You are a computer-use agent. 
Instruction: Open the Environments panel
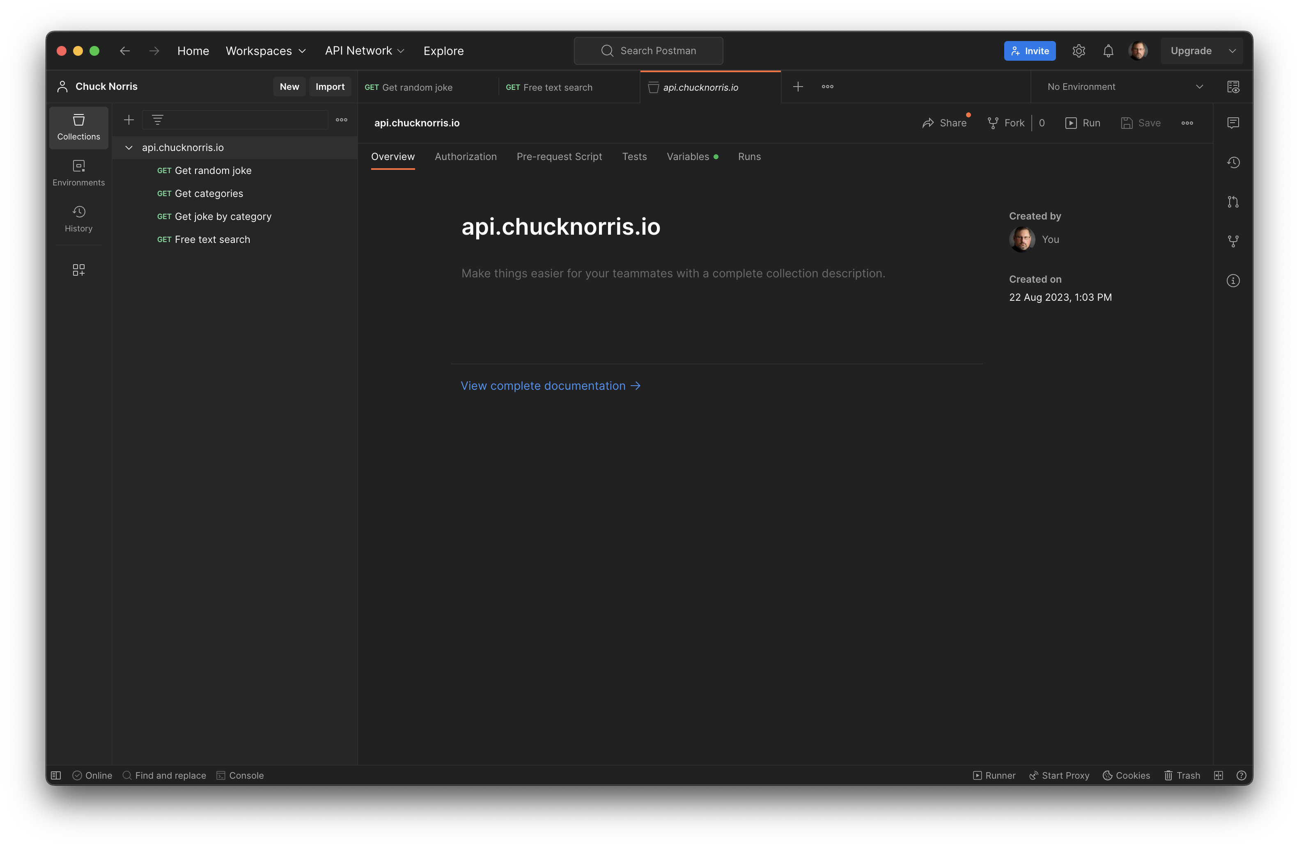point(78,172)
